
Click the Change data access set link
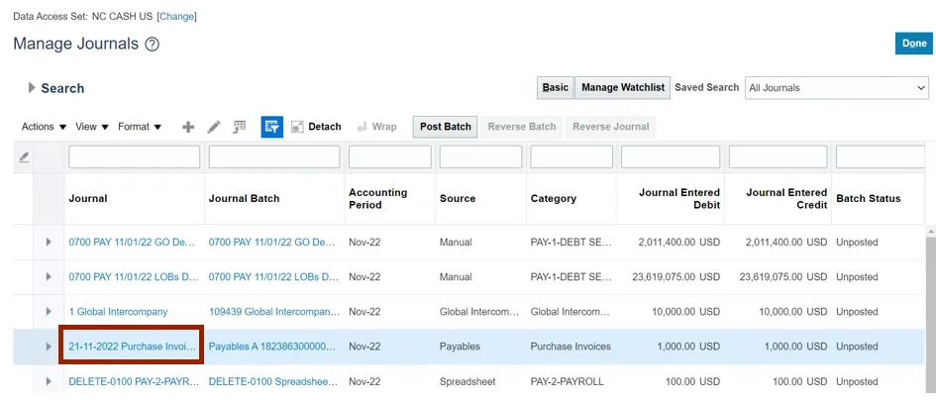(177, 17)
